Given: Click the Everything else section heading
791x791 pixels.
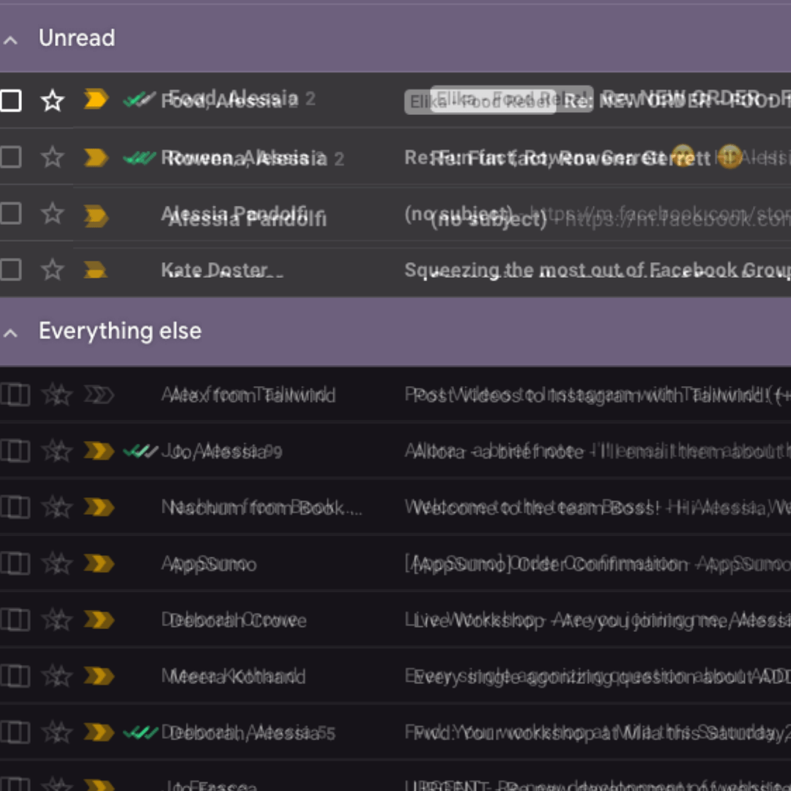Looking at the screenshot, I should pos(120,331).
